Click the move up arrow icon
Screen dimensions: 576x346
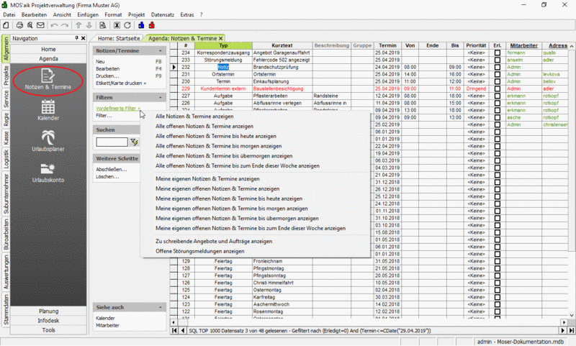pos(78,25)
